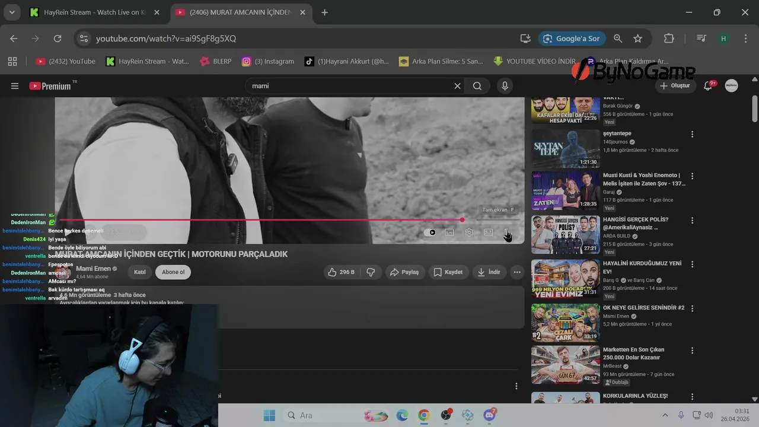
Task: Open the notifications bell
Action: 707,86
